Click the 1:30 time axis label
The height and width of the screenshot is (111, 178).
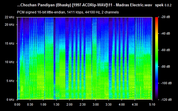[56, 104]
